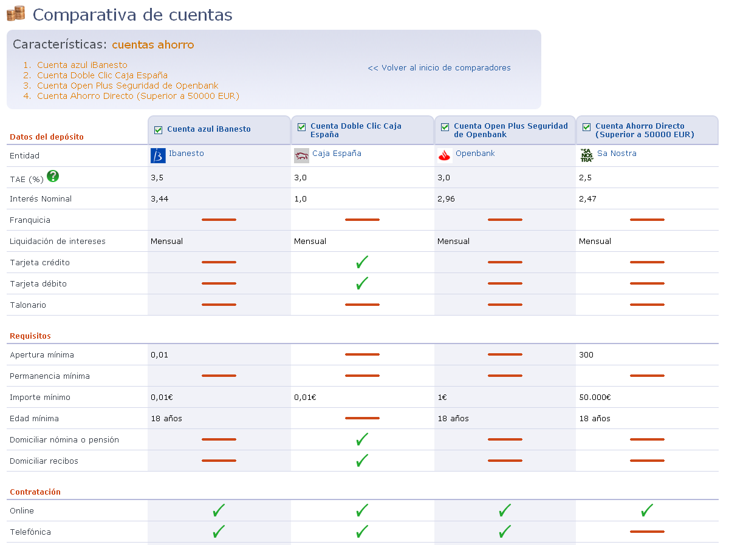
Task: Click Online checkmark in Sa Nostra column
Action: coord(647,510)
